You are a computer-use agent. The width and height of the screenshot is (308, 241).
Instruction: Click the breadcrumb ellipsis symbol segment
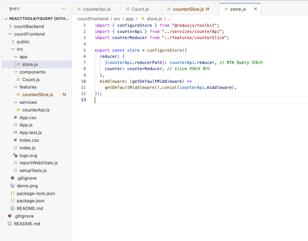pyautogui.click(x=170, y=19)
